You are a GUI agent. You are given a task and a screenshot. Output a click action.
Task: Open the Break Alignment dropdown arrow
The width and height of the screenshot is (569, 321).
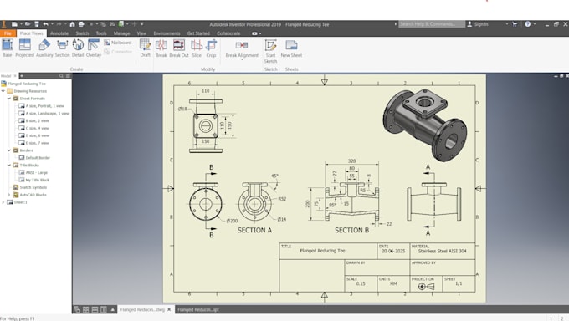coord(242,59)
